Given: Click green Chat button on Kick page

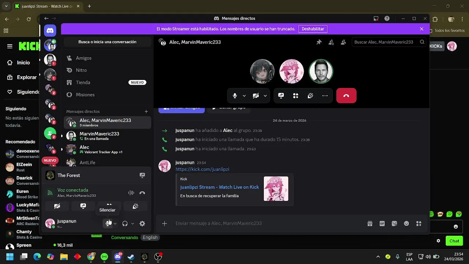Looking at the screenshot, I should [x=454, y=241].
